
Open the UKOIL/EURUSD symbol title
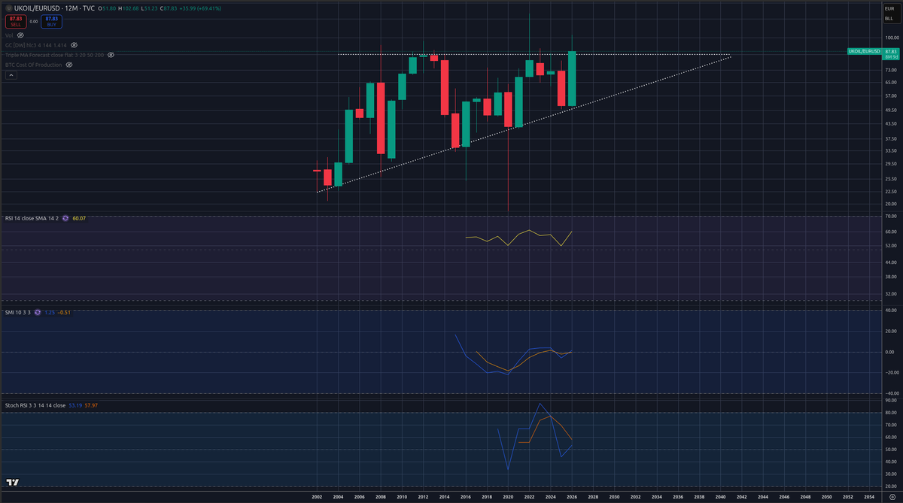37,8
